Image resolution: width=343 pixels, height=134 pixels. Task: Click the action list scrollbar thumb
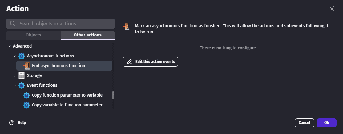pos(113,95)
